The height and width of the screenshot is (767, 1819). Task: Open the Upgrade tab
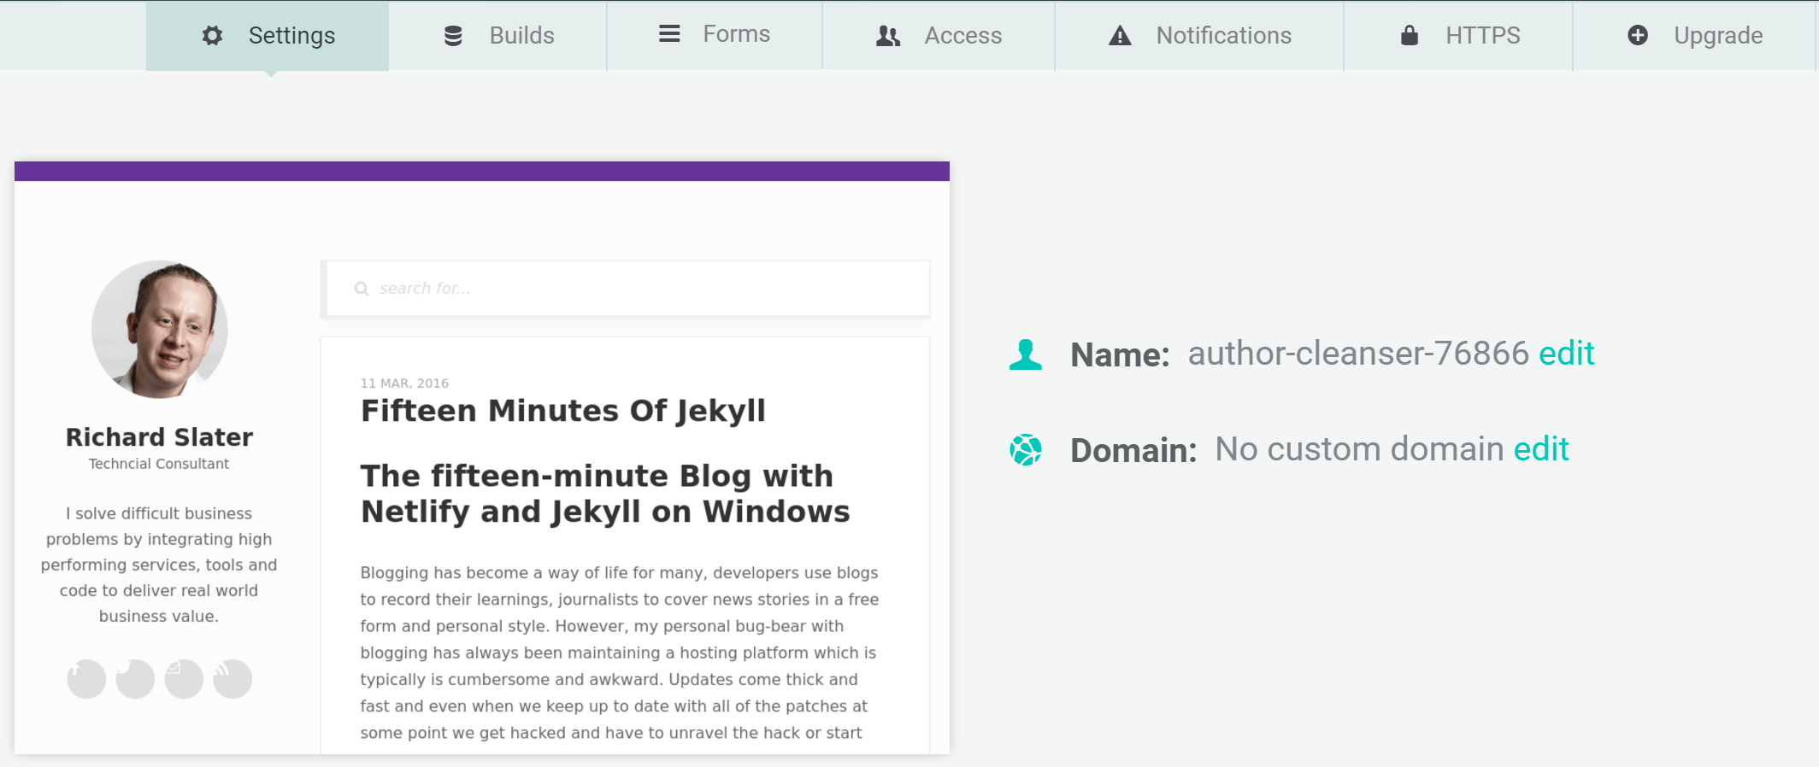point(1694,35)
